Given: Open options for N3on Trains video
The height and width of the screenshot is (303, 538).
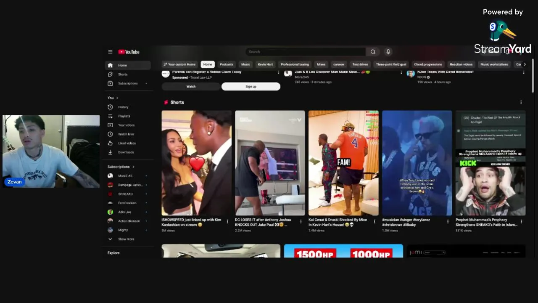Looking at the screenshot, I should pos(523,72).
